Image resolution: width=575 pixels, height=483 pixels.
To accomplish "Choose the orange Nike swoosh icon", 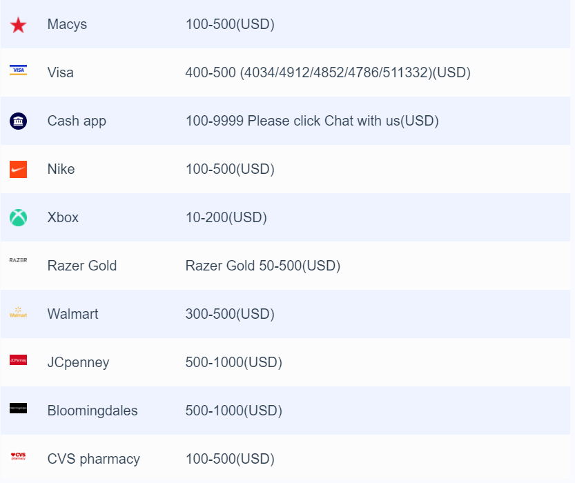I will click(18, 169).
